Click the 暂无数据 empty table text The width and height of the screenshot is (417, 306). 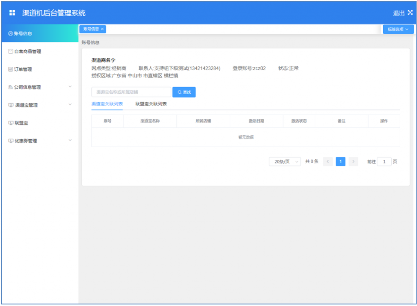[x=246, y=137]
